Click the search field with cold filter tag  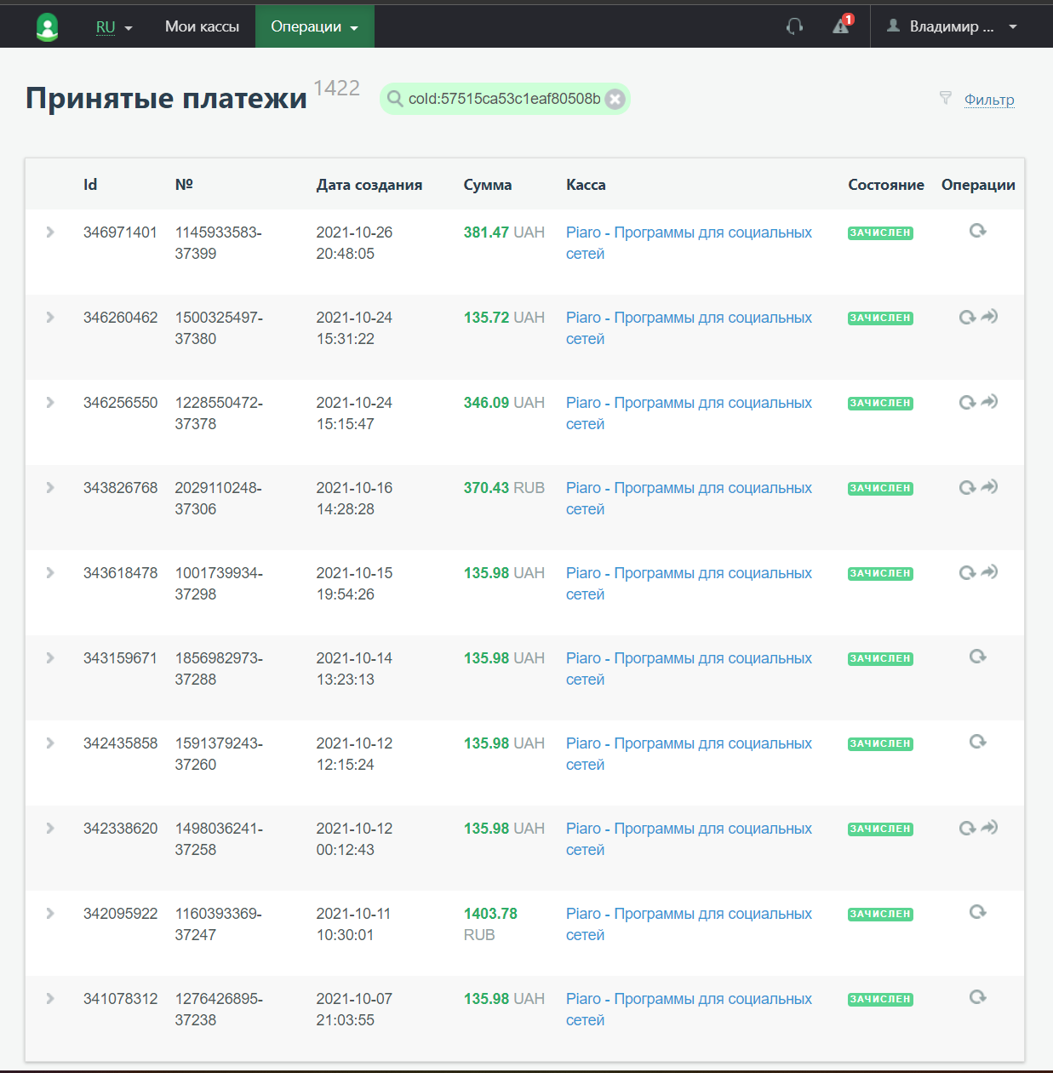coord(502,100)
